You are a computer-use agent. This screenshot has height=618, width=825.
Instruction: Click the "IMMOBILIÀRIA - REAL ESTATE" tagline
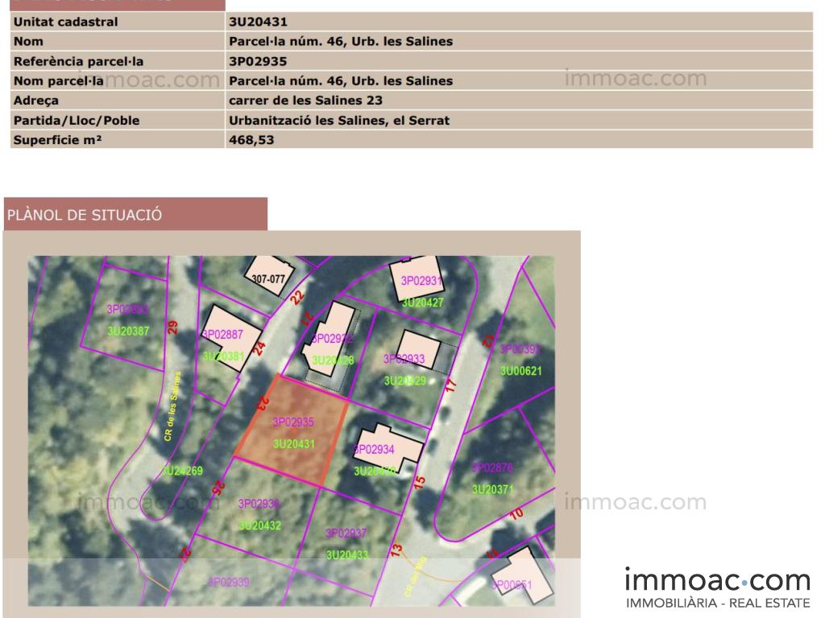point(718,603)
